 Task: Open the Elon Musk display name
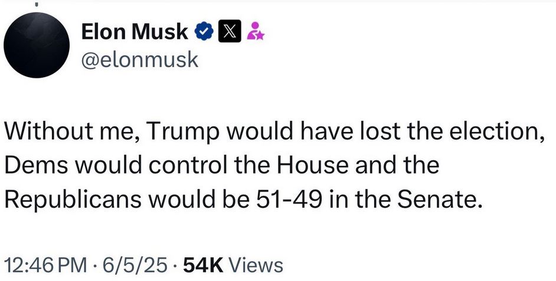(x=134, y=34)
